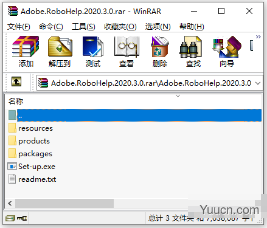Close the WinRAR window

coord(249,11)
